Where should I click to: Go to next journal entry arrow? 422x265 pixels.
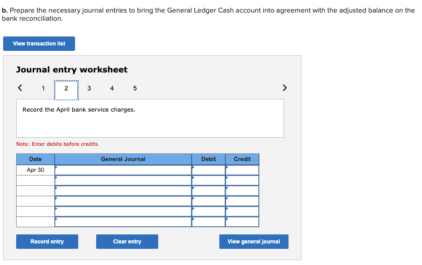(x=285, y=88)
